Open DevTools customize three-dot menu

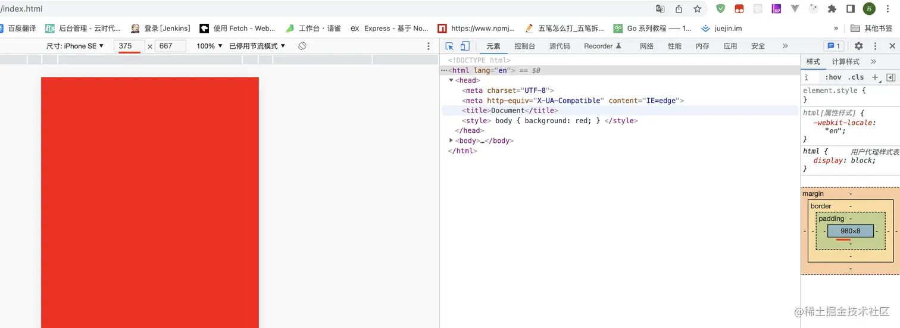pos(875,46)
